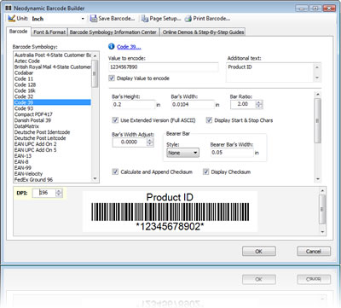Click the Value to encode field

coord(164,67)
